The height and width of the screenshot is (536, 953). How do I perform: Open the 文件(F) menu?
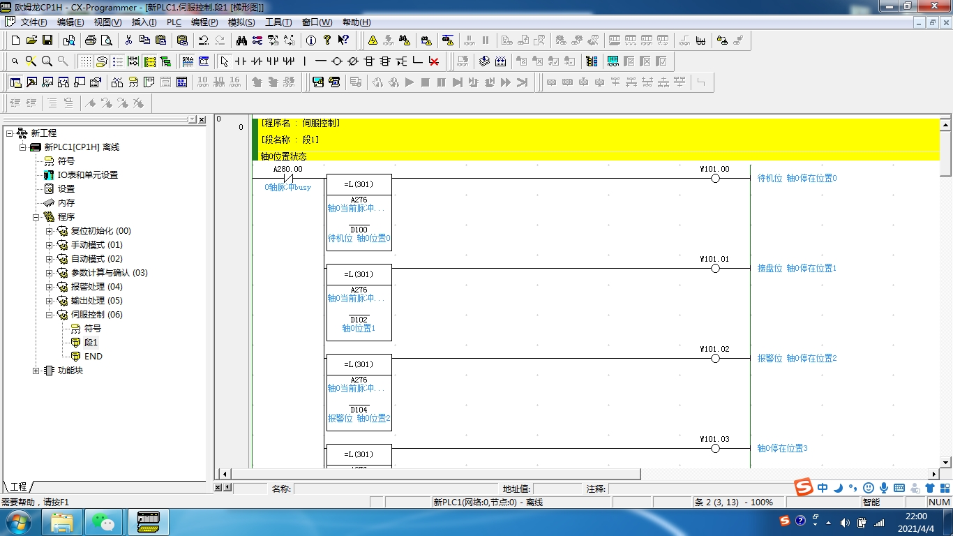[33, 22]
